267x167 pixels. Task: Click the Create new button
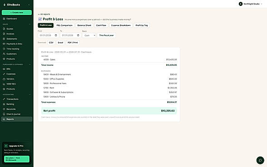[17, 12]
